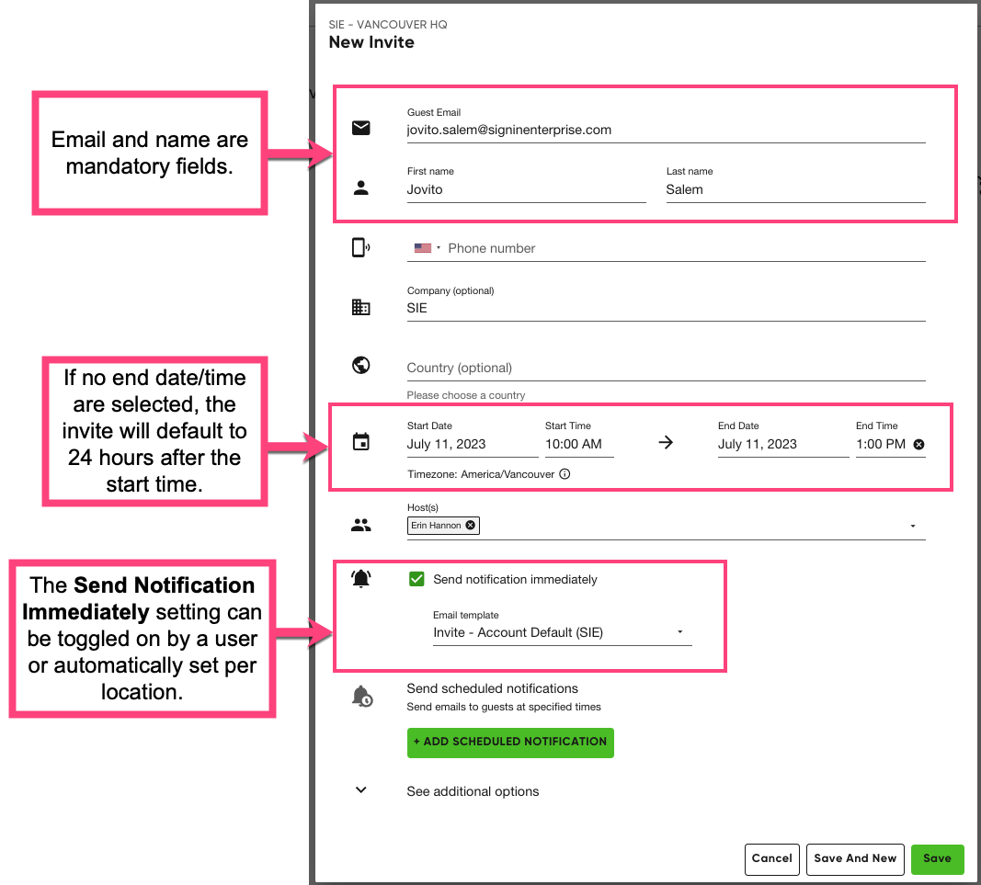981x885 pixels.
Task: Click the timezone info icon
Action: (x=565, y=474)
